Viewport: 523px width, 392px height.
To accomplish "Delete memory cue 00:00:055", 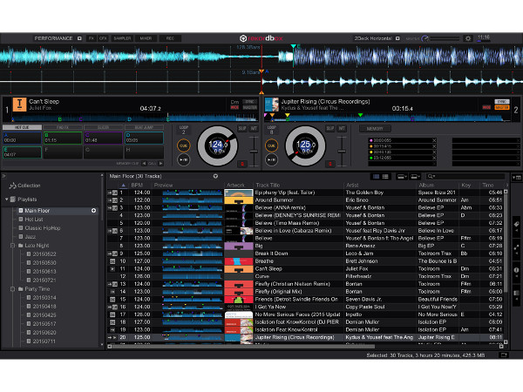I will click(434, 140).
